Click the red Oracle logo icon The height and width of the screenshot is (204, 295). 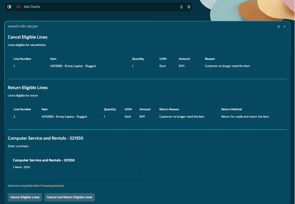pos(18,7)
